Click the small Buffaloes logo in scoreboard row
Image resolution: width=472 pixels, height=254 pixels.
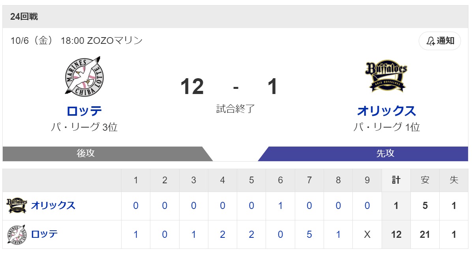[17, 205]
